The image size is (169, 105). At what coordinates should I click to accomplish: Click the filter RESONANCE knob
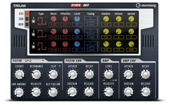point(36,74)
